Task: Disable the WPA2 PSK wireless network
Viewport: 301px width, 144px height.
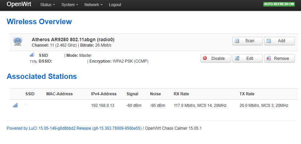Action: (x=216, y=58)
